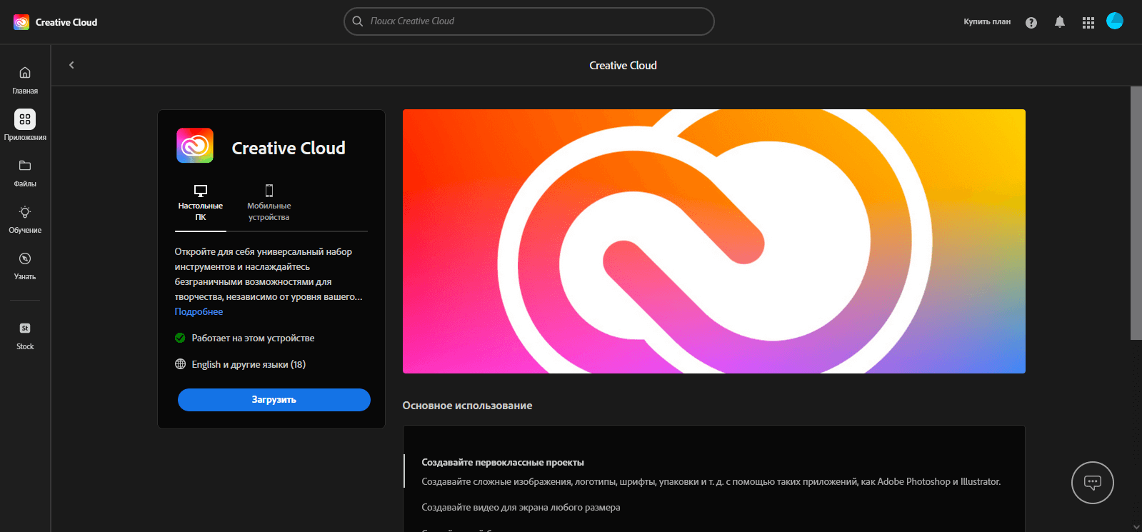Screen dimensions: 1142x532
Task: Select the Приложения apps sidebar icon
Action: tap(25, 119)
